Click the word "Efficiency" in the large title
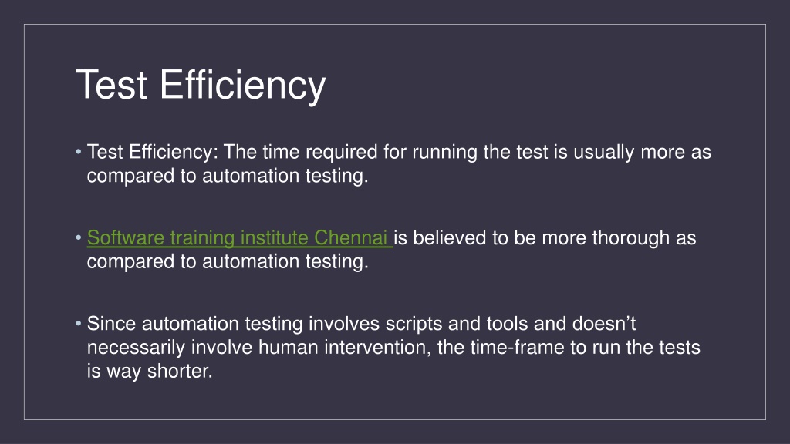This screenshot has width=790, height=444. click(243, 85)
